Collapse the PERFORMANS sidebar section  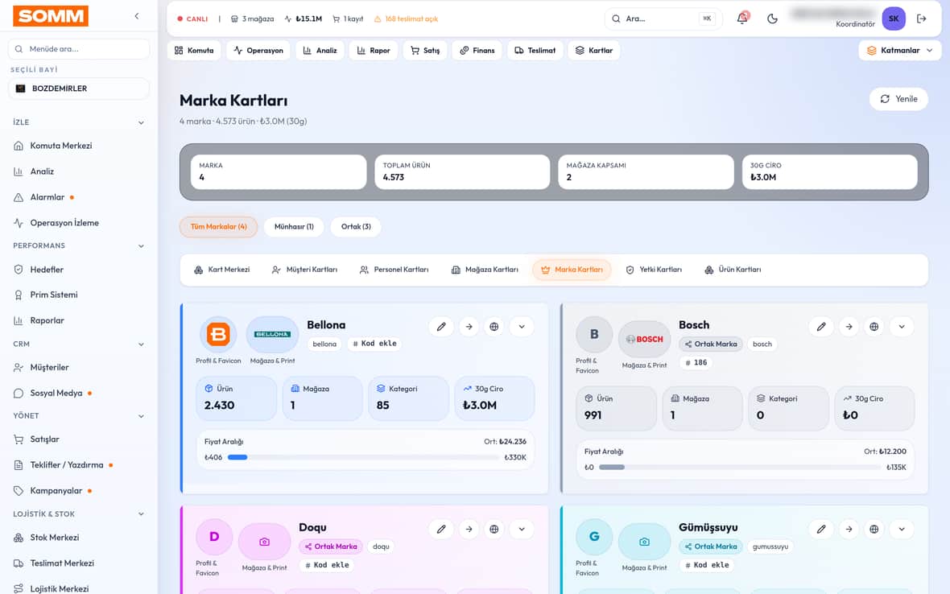(141, 245)
